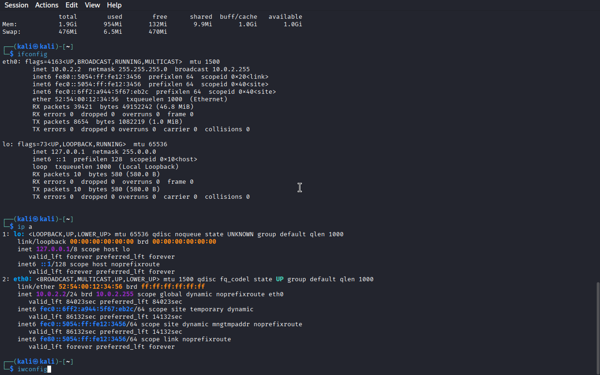The height and width of the screenshot is (375, 600).
Task: Open the Help menu
Action: 114,5
